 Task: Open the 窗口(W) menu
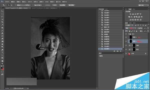[58, 2]
